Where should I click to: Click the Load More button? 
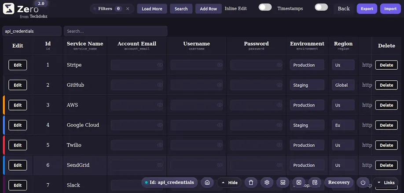pos(152,9)
